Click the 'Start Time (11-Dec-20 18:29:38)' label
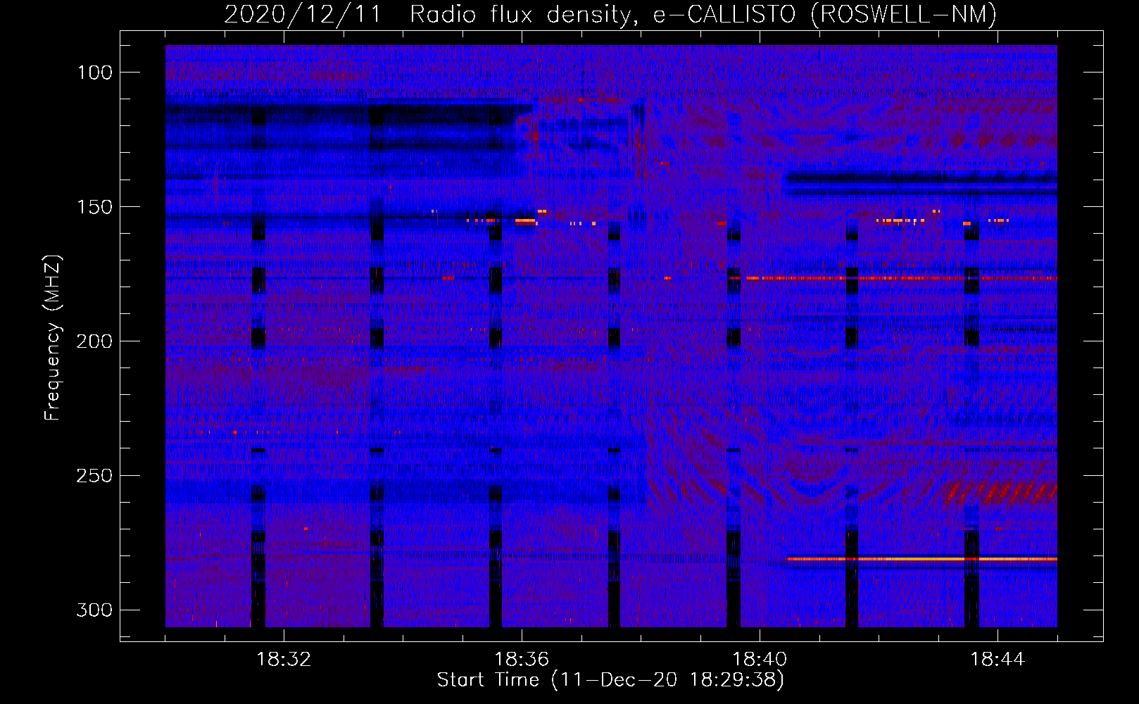 [x=610, y=680]
